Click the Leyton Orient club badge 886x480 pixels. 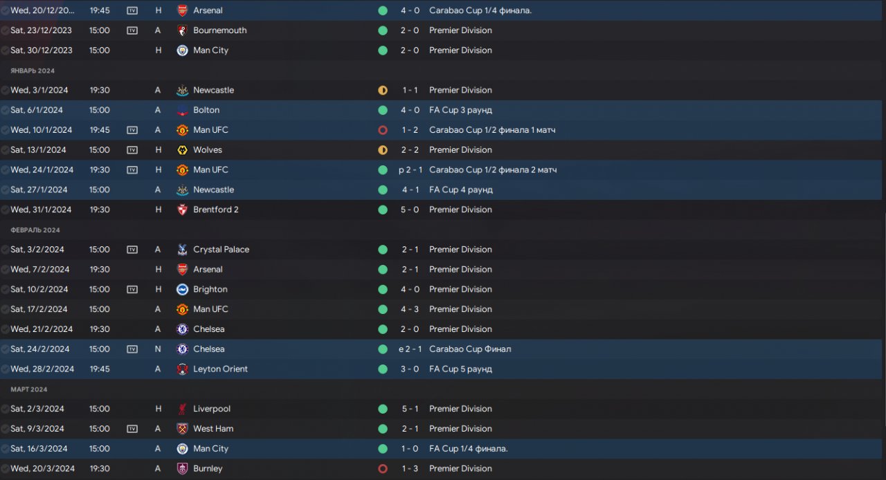pyautogui.click(x=182, y=369)
